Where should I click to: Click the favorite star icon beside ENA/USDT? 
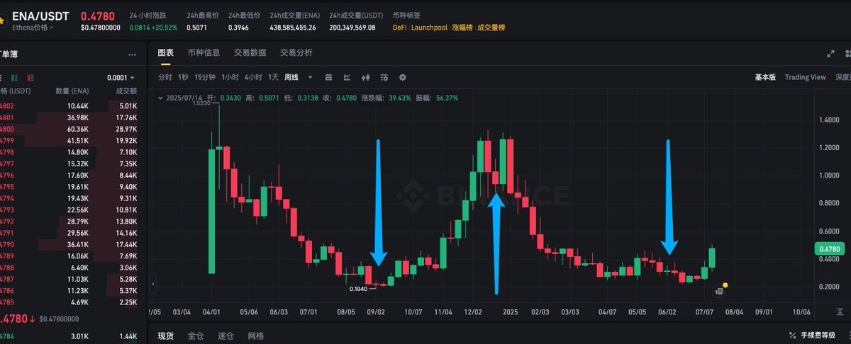pyautogui.click(x=2, y=20)
